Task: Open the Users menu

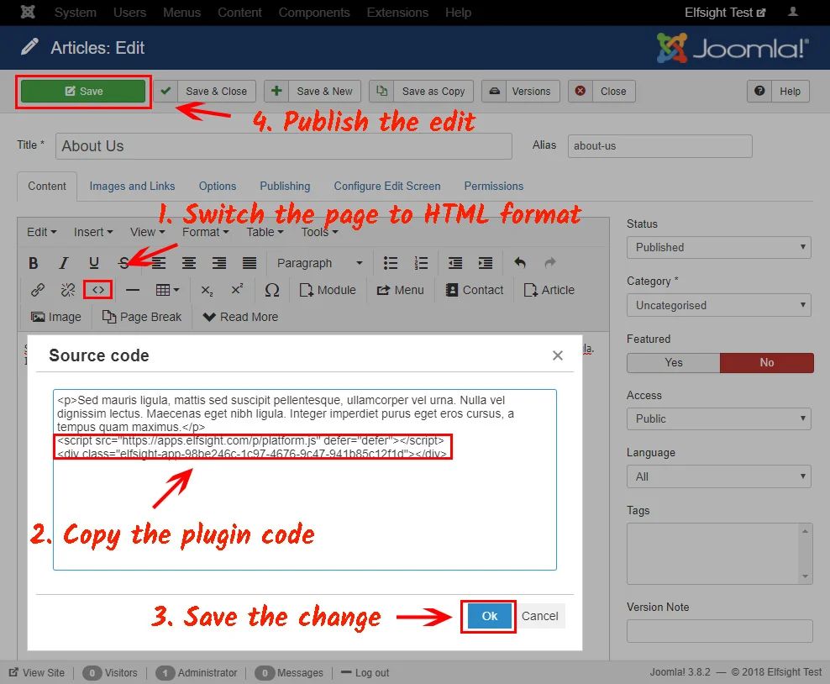Action: click(129, 12)
